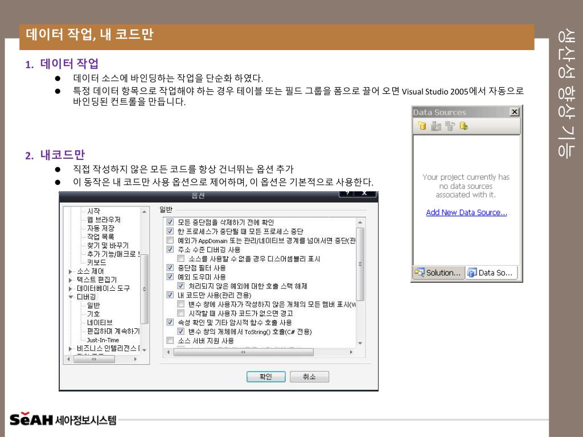The height and width of the screenshot is (437, 583).
Task: Select 웹 브라우저 in the options tree
Action: [104, 219]
